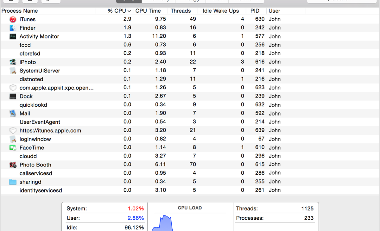Select the sharingd process name
Image resolution: width=380 pixels, height=231 pixels.
[x=30, y=182]
